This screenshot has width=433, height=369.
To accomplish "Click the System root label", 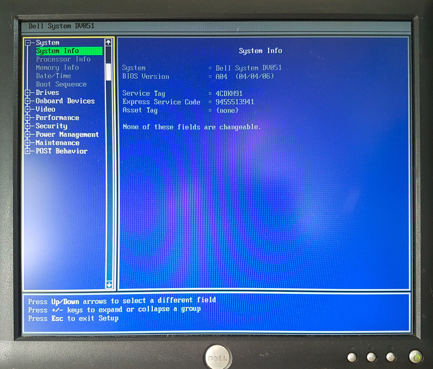I will coord(48,43).
